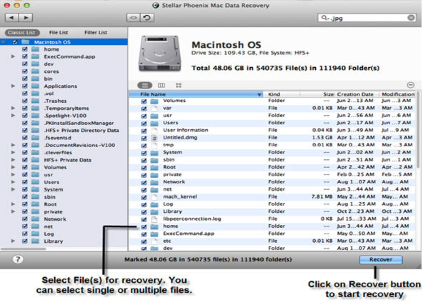Go forward with the right arrow button
Image resolution: width=422 pixels, height=301 pixels.
[26, 18]
